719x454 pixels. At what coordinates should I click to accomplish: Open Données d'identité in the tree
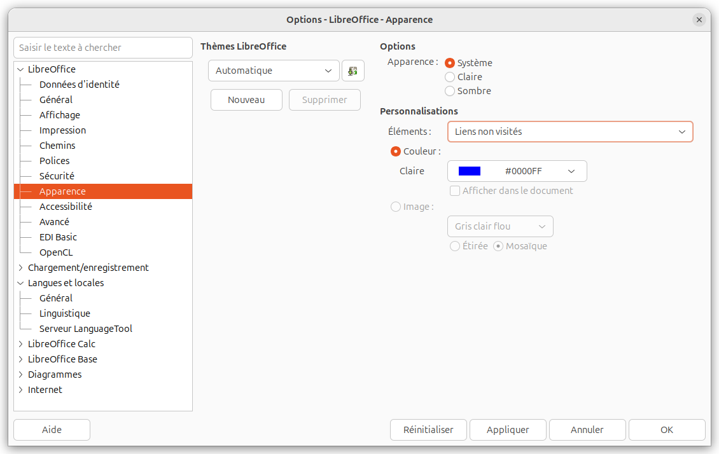coord(80,85)
